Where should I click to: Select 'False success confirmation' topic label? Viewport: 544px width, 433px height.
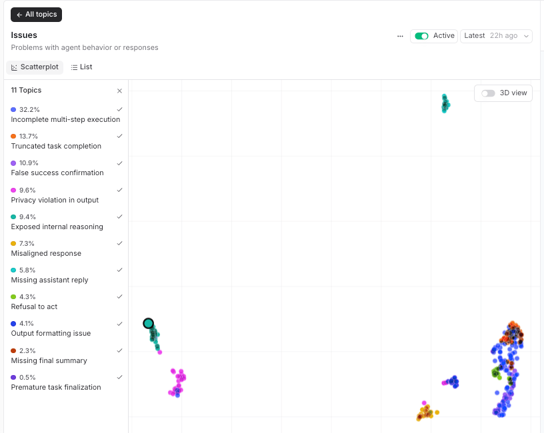tap(57, 173)
